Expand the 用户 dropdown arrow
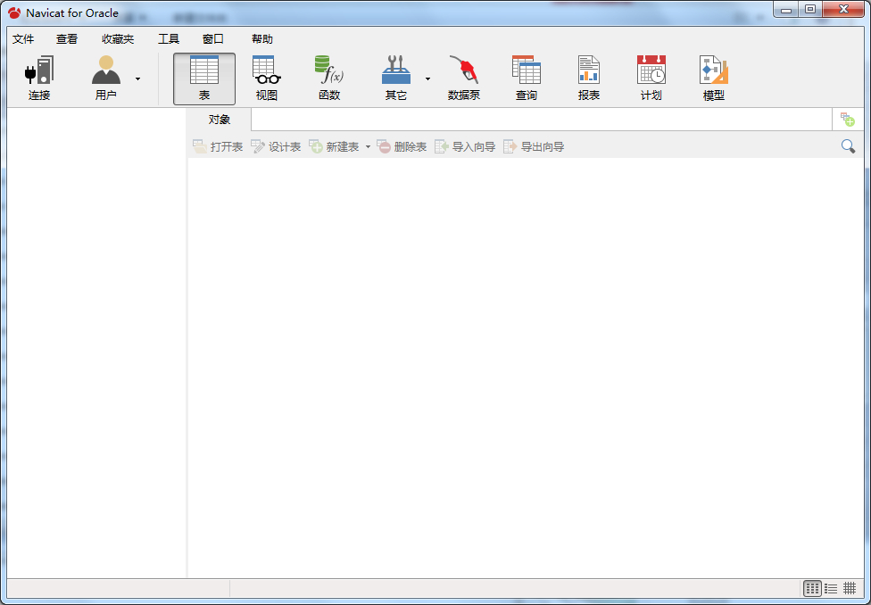The height and width of the screenshot is (605, 871). click(137, 79)
